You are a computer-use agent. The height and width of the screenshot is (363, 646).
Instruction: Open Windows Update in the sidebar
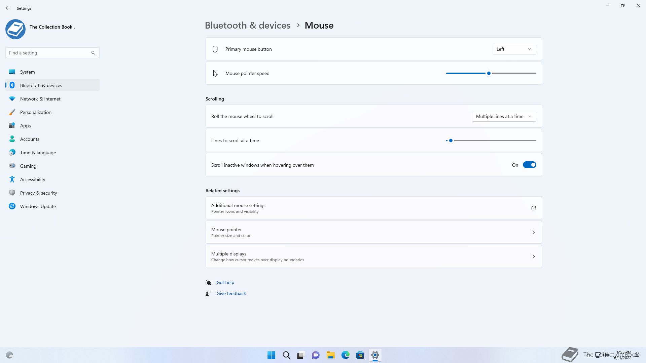38,206
